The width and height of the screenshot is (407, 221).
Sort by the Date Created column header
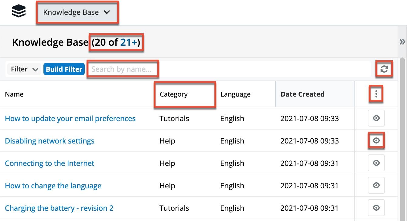303,94
